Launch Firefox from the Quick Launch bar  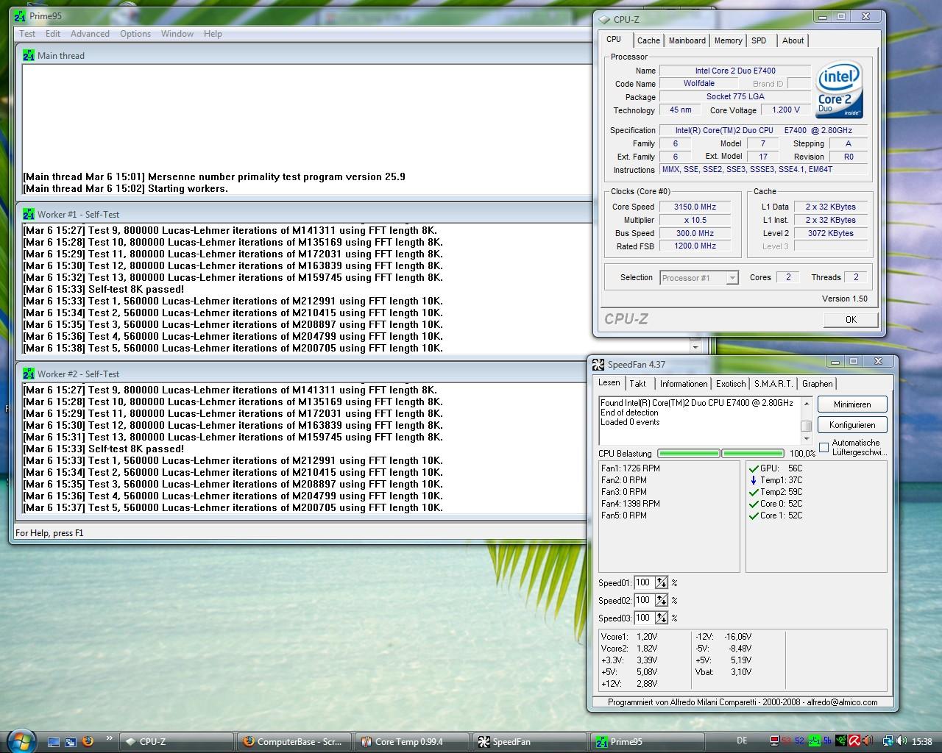pyautogui.click(x=88, y=741)
